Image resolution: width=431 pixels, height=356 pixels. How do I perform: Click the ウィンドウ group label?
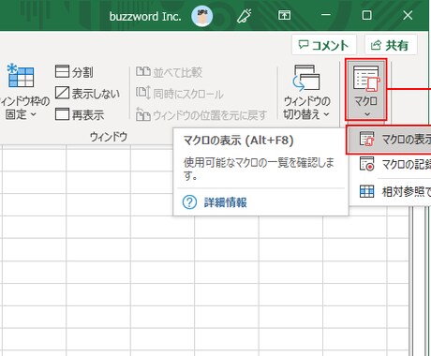pyautogui.click(x=109, y=137)
